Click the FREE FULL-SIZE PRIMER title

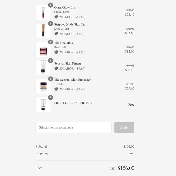click(x=73, y=103)
